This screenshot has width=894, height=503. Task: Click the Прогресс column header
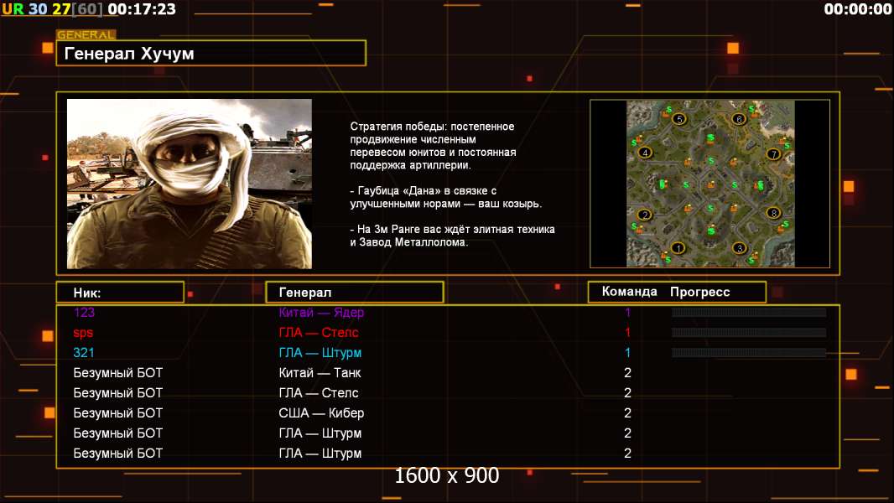[699, 292]
